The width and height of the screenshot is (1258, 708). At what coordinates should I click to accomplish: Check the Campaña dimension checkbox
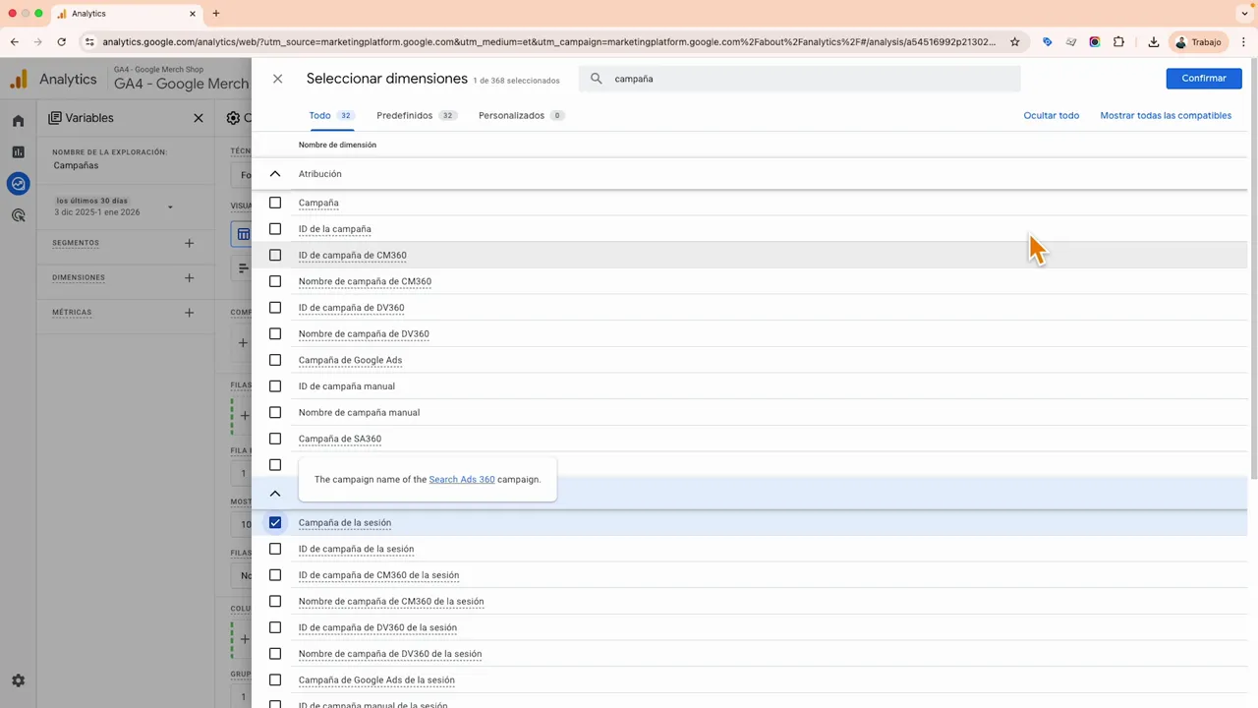[275, 203]
